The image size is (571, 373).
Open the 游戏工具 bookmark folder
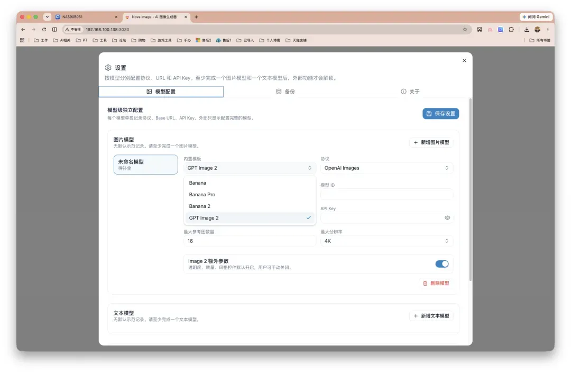coord(161,40)
